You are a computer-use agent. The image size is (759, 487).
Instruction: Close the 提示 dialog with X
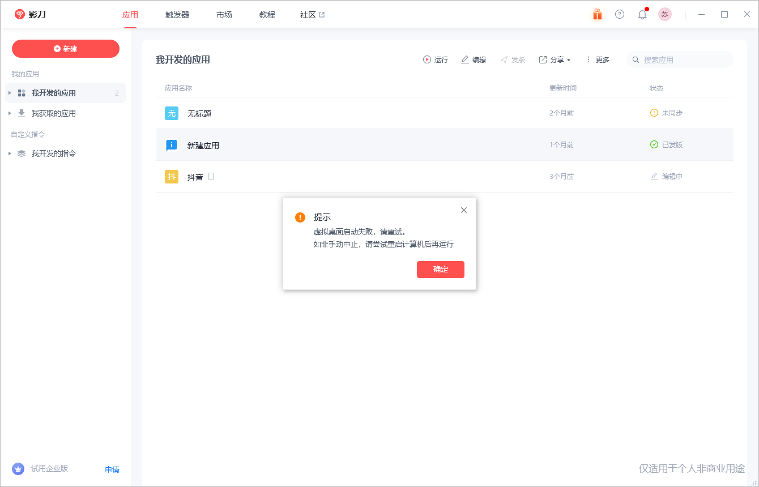[464, 210]
